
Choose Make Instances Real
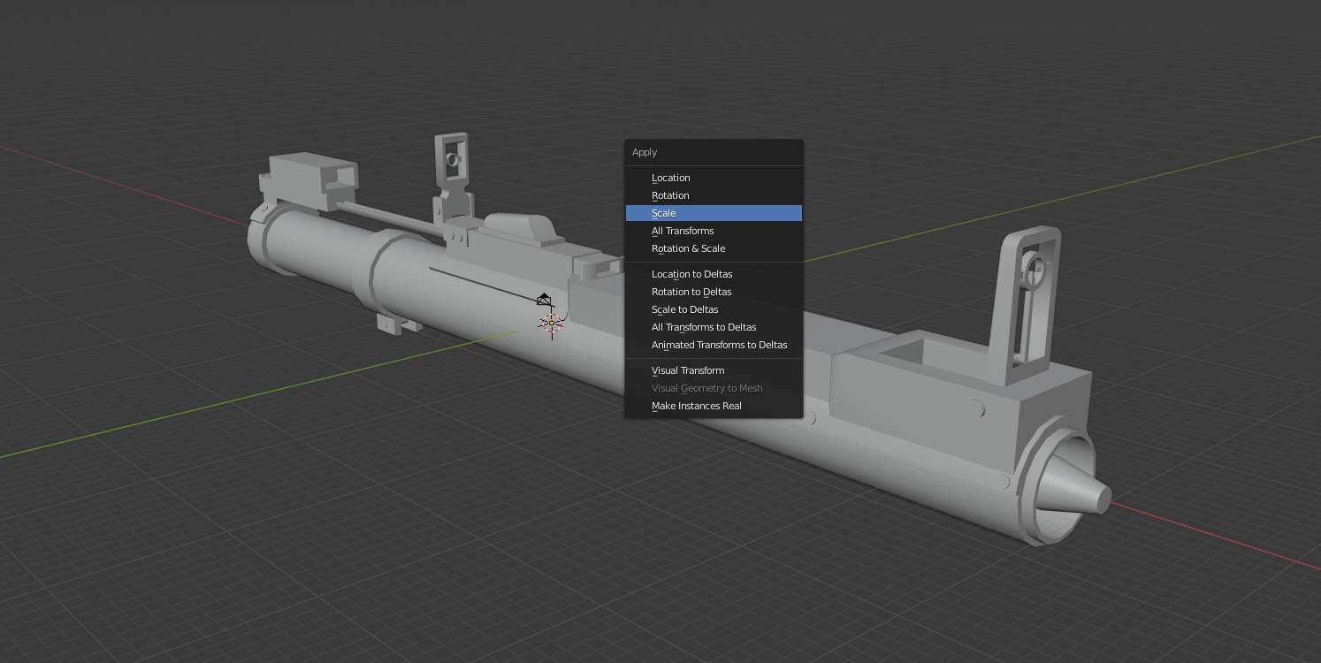click(696, 406)
